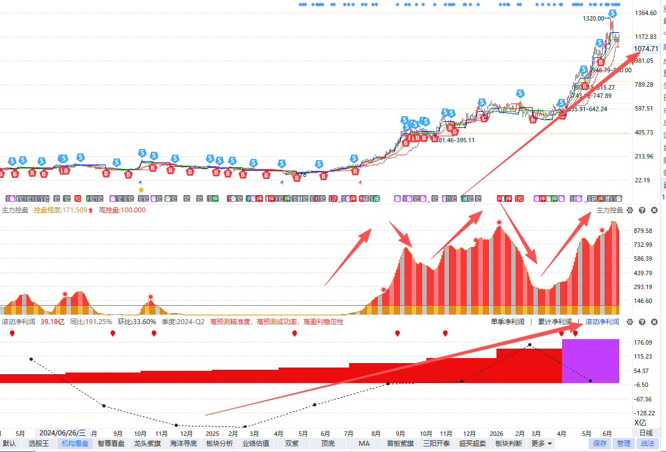This screenshot has width=666, height=452.
Task: Click the purple forecast profit bar
Action: 590,361
